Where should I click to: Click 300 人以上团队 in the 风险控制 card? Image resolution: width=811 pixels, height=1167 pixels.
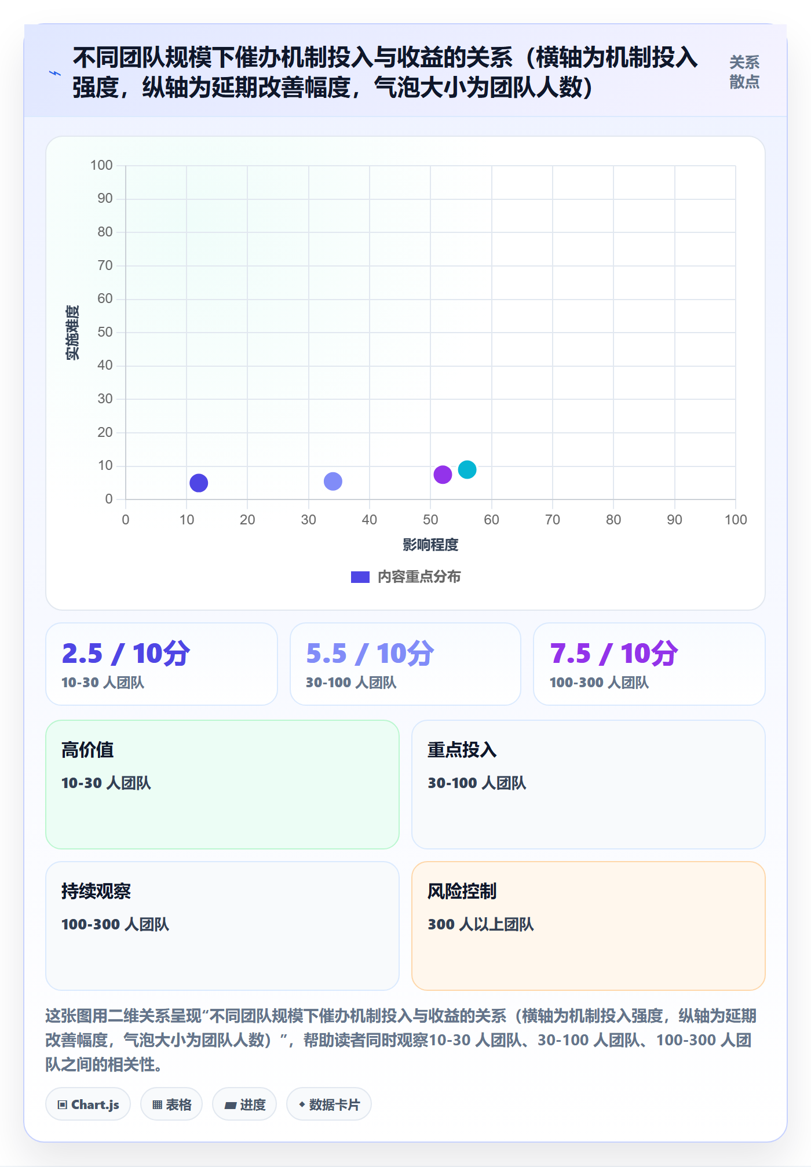tap(481, 925)
